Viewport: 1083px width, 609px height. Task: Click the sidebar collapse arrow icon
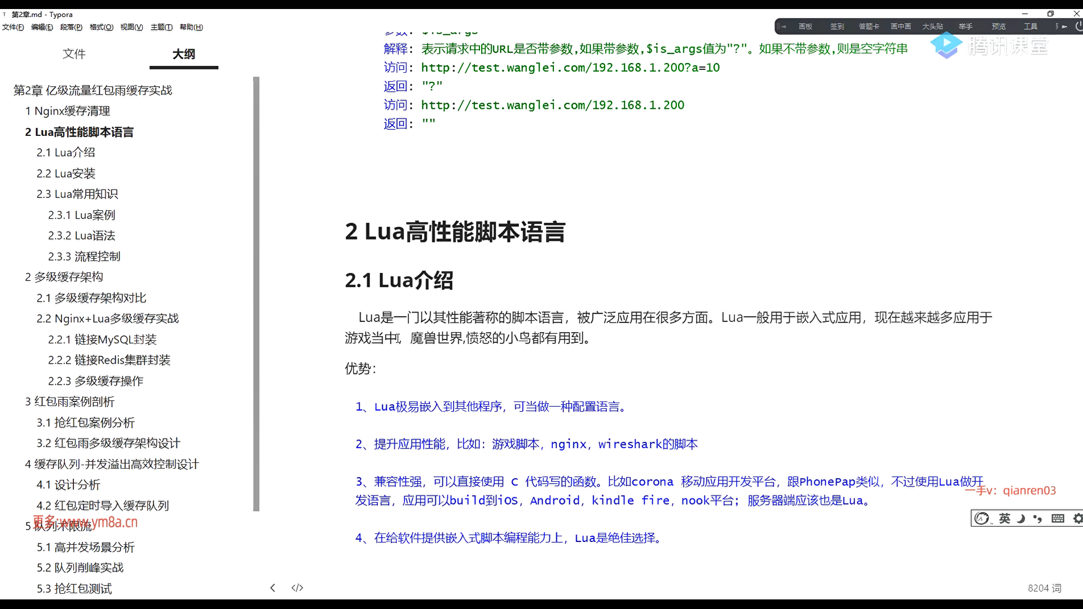272,588
